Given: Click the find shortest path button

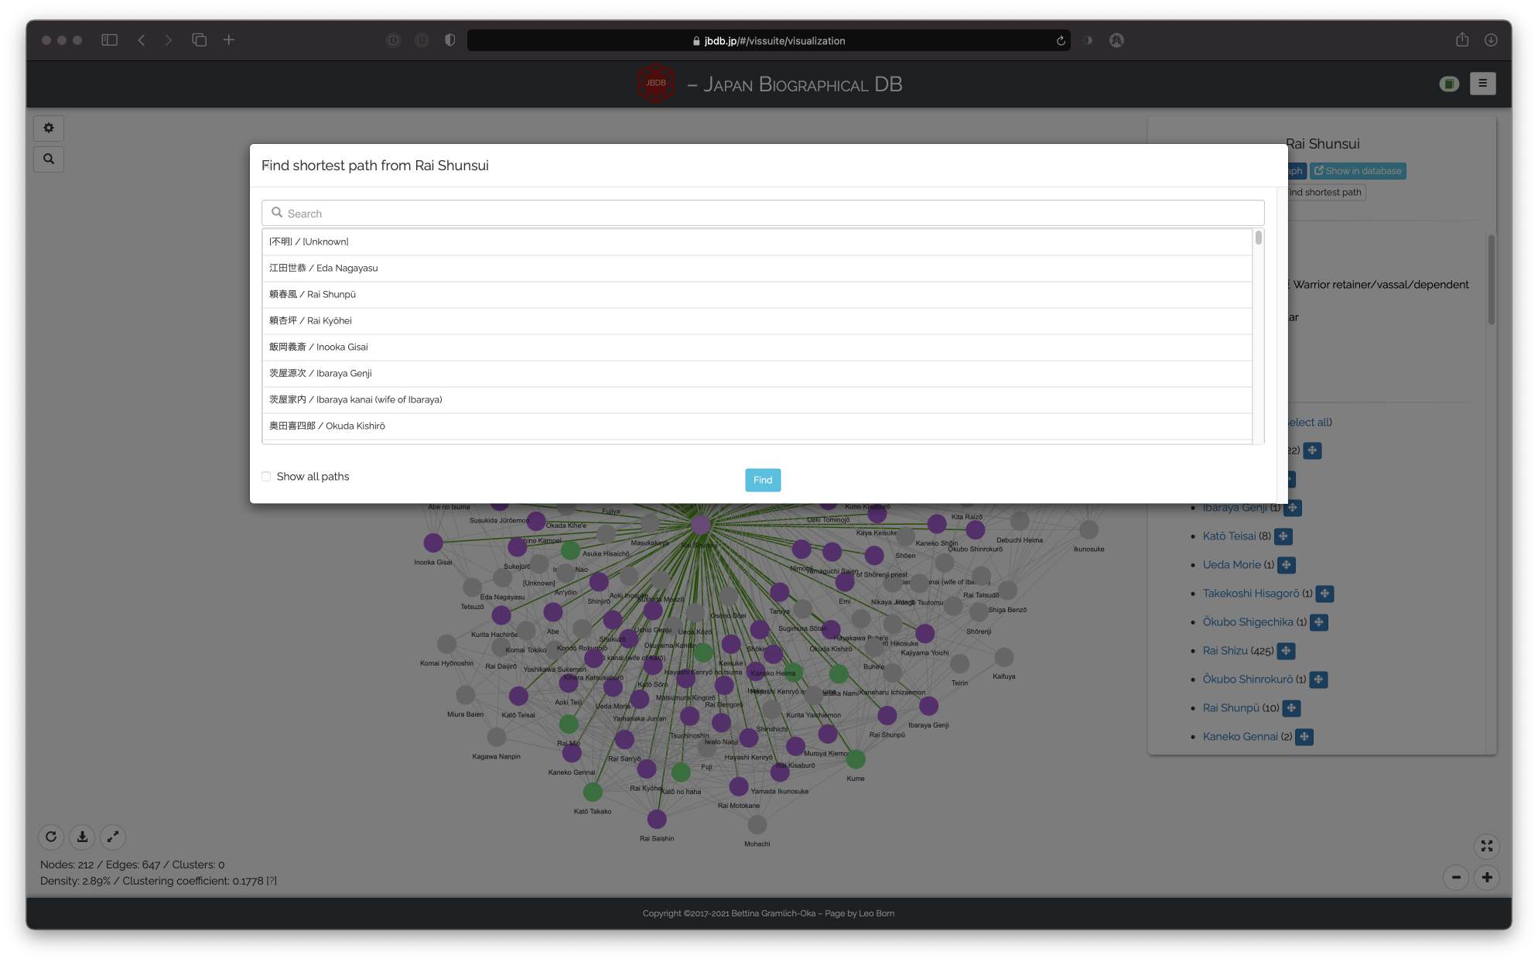Looking at the screenshot, I should pyautogui.click(x=1325, y=192).
